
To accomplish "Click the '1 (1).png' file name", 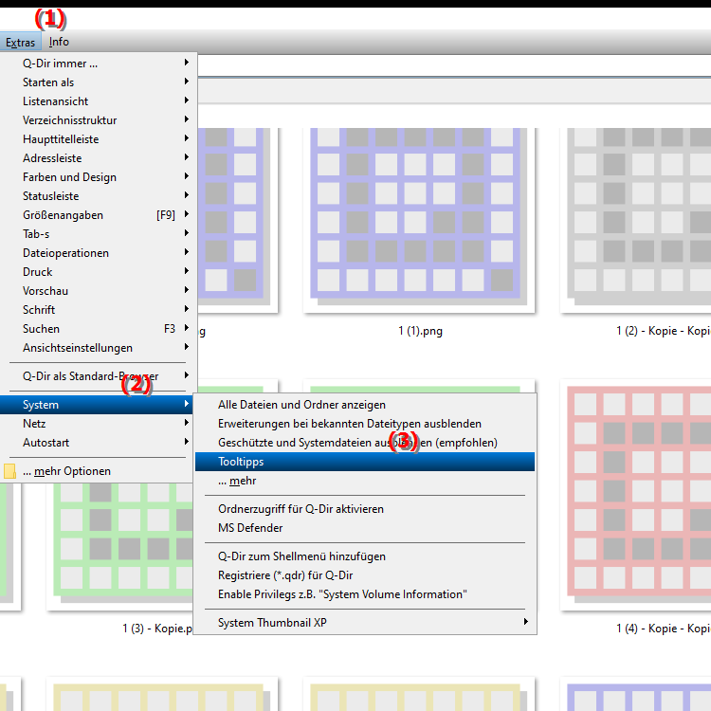I will [420, 331].
